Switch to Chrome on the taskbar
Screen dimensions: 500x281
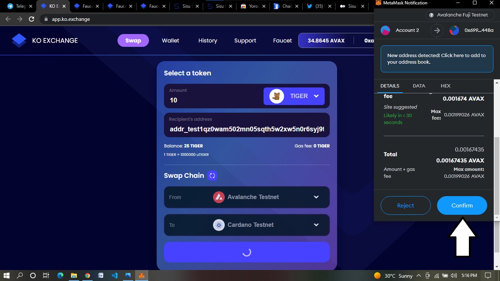tap(87, 276)
